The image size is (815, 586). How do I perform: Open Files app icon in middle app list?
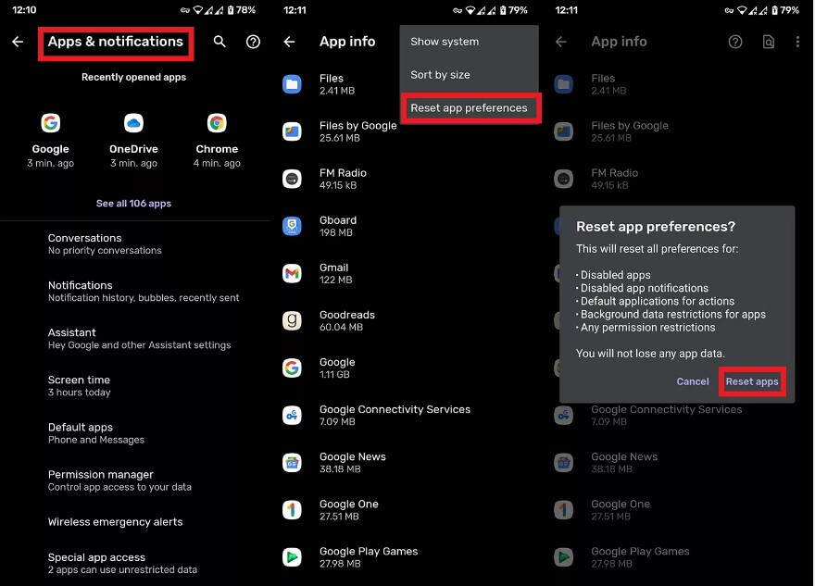pos(292,84)
